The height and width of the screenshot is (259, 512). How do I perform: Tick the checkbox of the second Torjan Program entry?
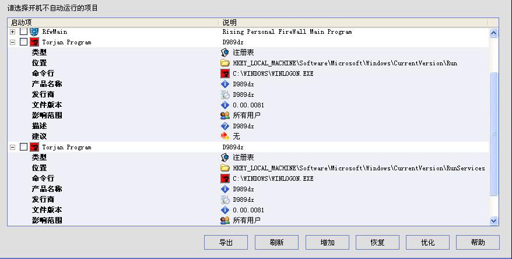[x=23, y=147]
